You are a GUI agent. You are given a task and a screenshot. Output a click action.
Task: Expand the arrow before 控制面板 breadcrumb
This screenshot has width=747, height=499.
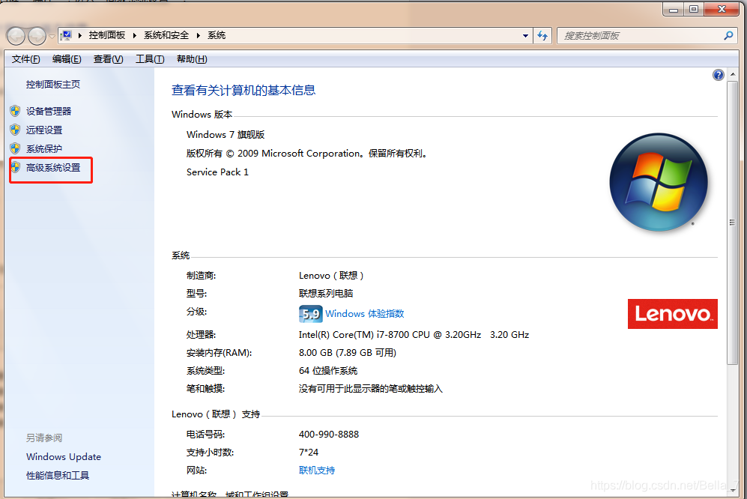[80, 35]
